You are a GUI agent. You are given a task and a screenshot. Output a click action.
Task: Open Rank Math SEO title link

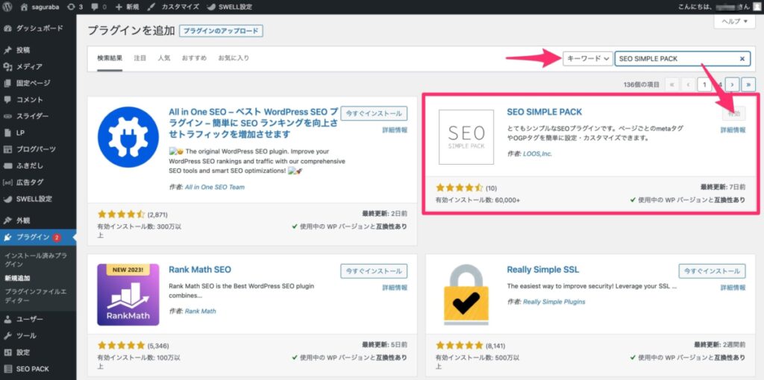(200, 270)
